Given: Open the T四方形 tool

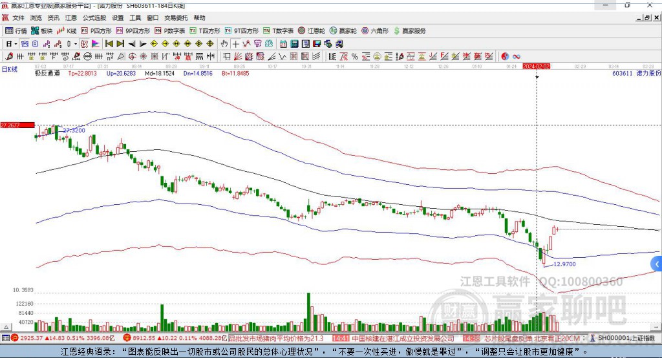Looking at the screenshot, I should (205, 31).
